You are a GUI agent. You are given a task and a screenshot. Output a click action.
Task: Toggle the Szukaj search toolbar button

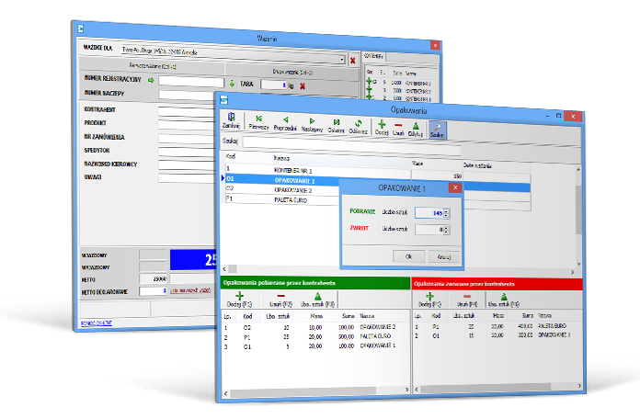[x=437, y=125]
